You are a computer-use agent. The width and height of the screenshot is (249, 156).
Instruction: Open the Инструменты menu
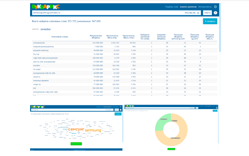[x=205, y=7]
